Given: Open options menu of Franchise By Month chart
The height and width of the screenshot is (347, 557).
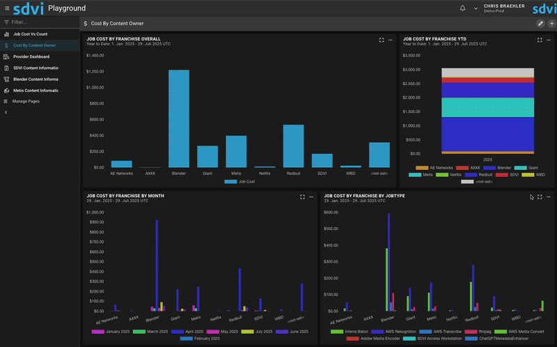Looking at the screenshot, I should 311,197.
